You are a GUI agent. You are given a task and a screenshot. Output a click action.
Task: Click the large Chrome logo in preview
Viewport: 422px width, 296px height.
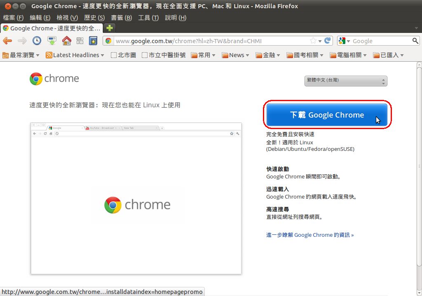[137, 205]
